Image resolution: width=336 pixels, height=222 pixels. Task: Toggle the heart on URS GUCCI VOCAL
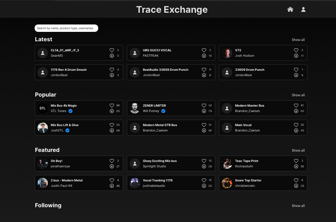204,50
